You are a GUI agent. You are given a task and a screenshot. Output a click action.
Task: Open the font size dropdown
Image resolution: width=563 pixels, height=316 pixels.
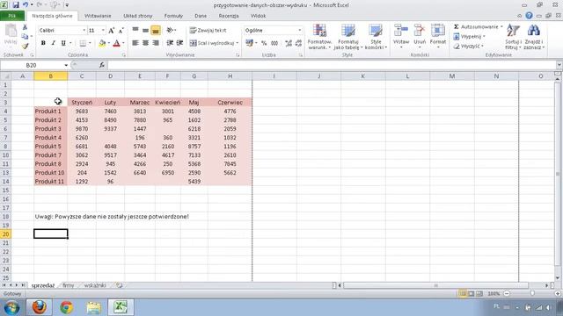point(104,31)
